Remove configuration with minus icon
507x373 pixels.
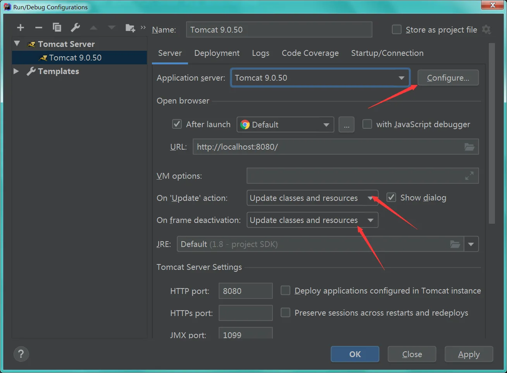coord(38,28)
